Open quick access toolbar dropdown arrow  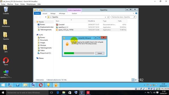point(44,10)
